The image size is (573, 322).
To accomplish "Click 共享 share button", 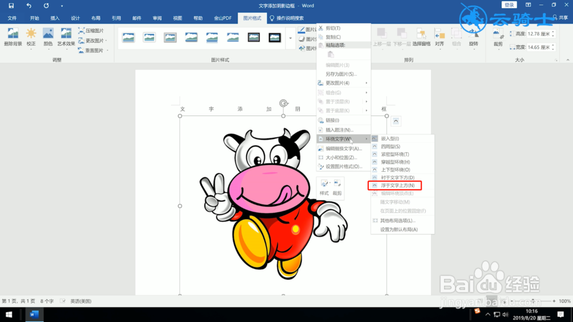I will [x=560, y=18].
